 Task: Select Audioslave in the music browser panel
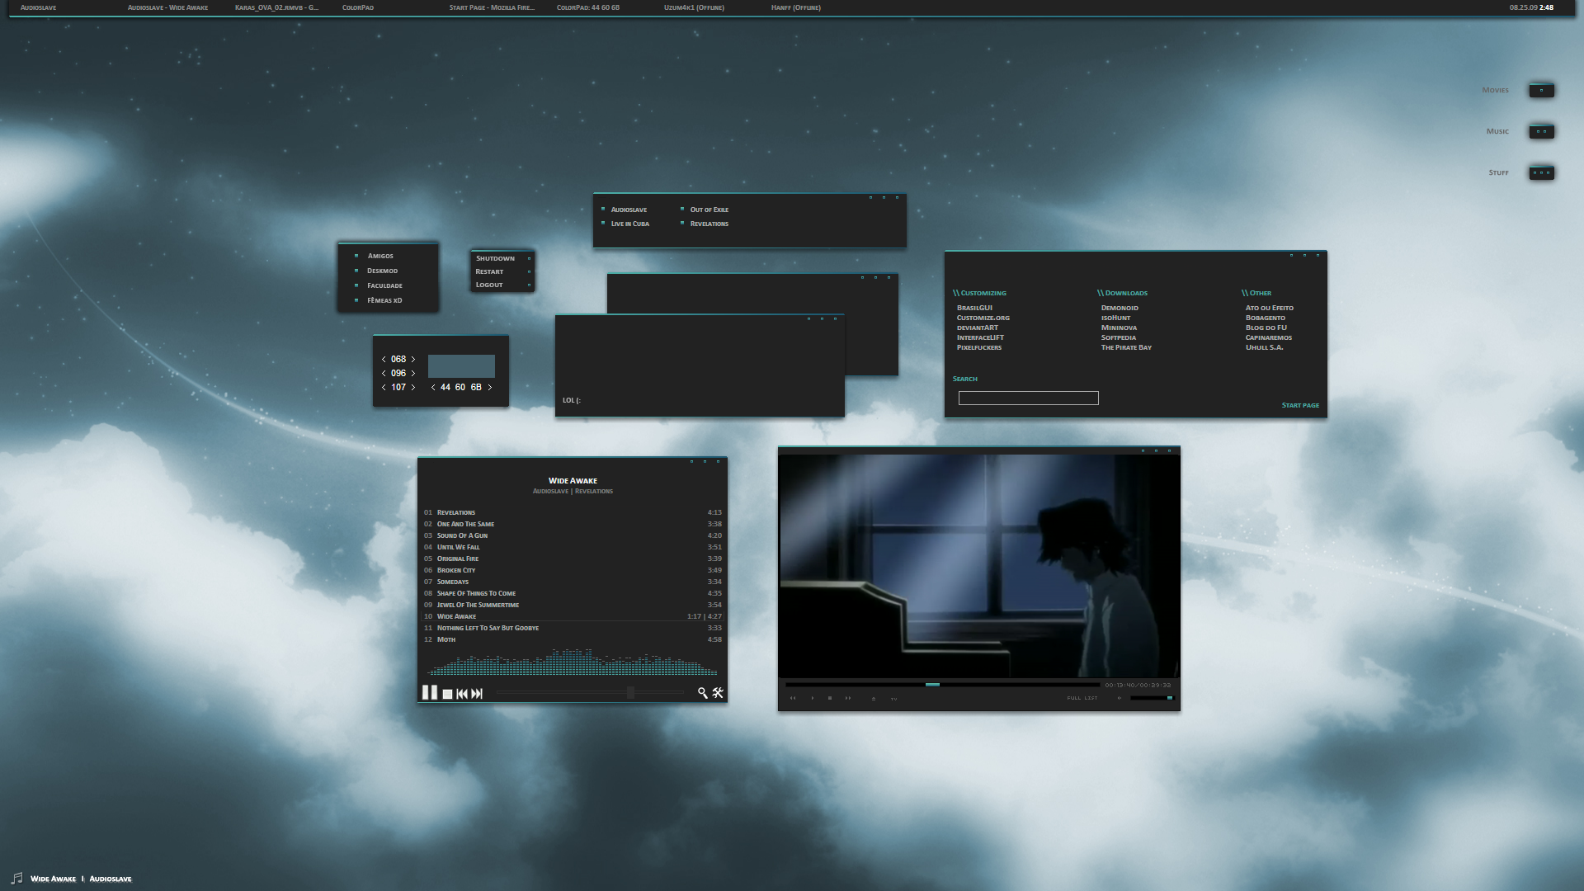point(629,210)
